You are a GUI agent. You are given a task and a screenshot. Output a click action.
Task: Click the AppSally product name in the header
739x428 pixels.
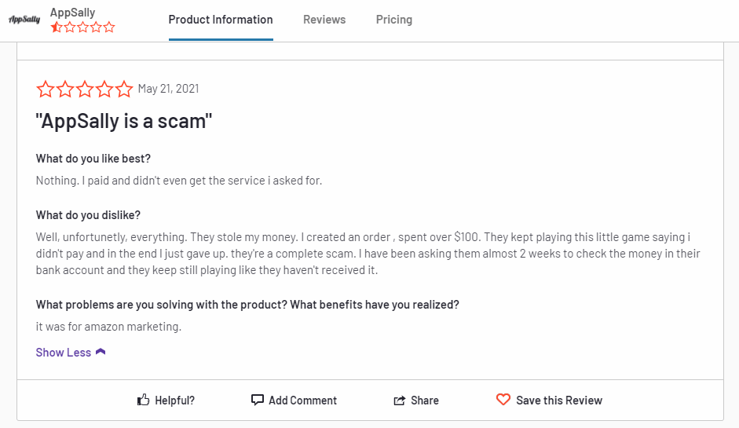72,13
